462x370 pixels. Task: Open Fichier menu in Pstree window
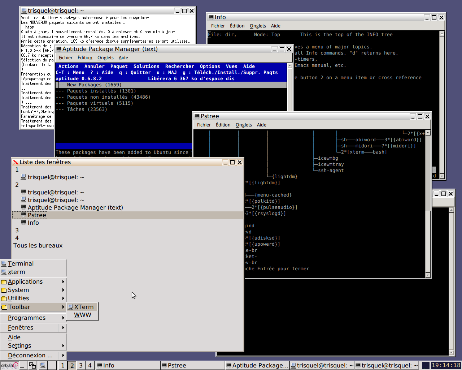tap(204, 125)
